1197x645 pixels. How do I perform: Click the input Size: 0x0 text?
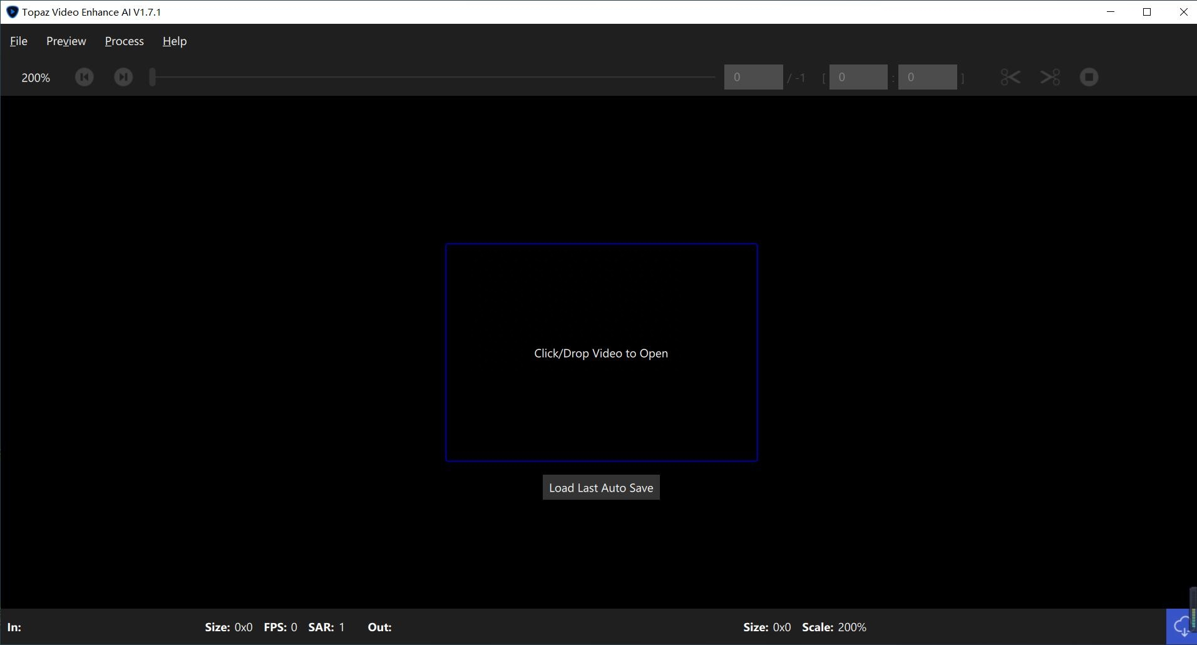click(x=229, y=627)
